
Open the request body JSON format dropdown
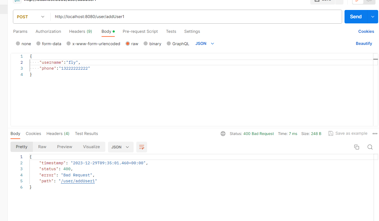click(x=205, y=44)
